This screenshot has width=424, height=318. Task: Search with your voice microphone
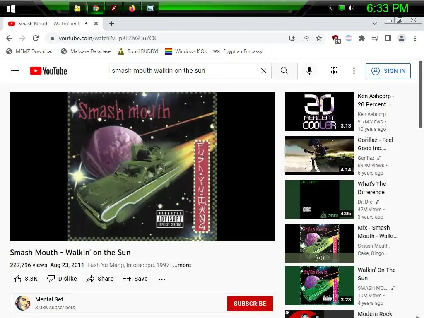pos(309,71)
